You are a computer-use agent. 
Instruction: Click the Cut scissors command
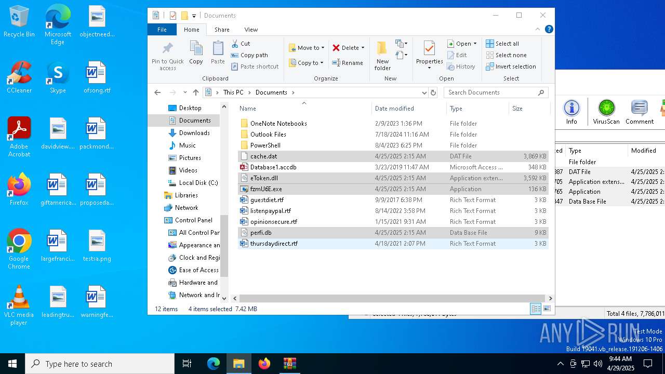click(241, 44)
